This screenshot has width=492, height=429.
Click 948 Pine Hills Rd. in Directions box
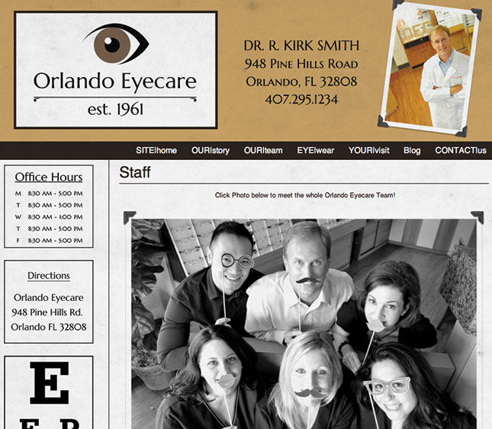pos(47,312)
